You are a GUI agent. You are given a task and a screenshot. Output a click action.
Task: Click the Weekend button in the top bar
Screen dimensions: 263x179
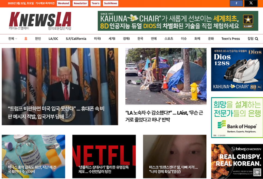coord(63,3)
